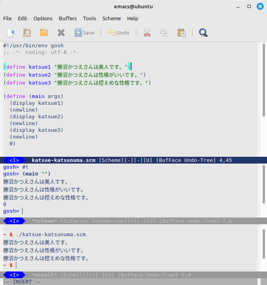Close buffer with the X toolbar icon
The width and height of the screenshot is (267, 285).
tap(61, 33)
